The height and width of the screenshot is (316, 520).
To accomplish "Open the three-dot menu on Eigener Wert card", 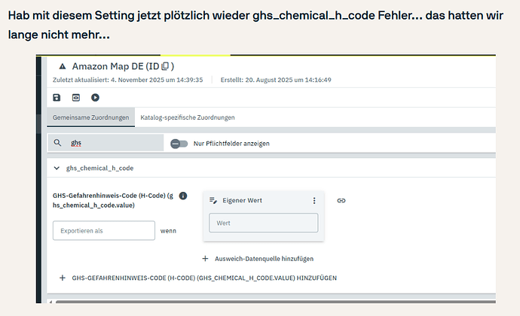I will (x=314, y=201).
